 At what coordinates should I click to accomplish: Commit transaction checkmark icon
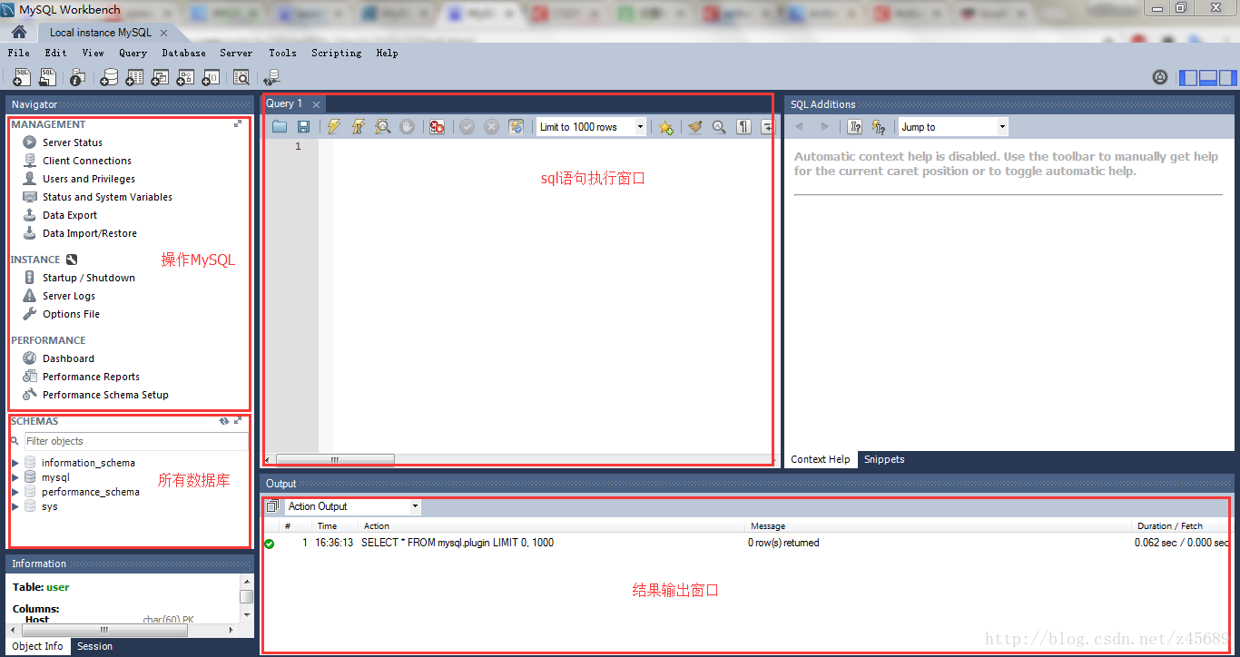467,127
